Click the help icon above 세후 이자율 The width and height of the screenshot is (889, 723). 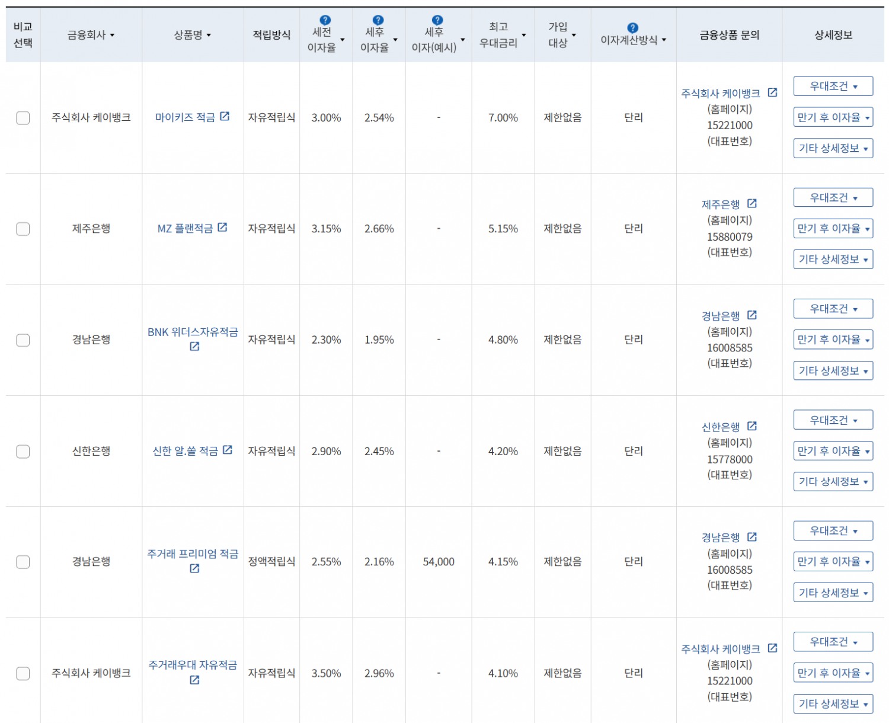378,20
